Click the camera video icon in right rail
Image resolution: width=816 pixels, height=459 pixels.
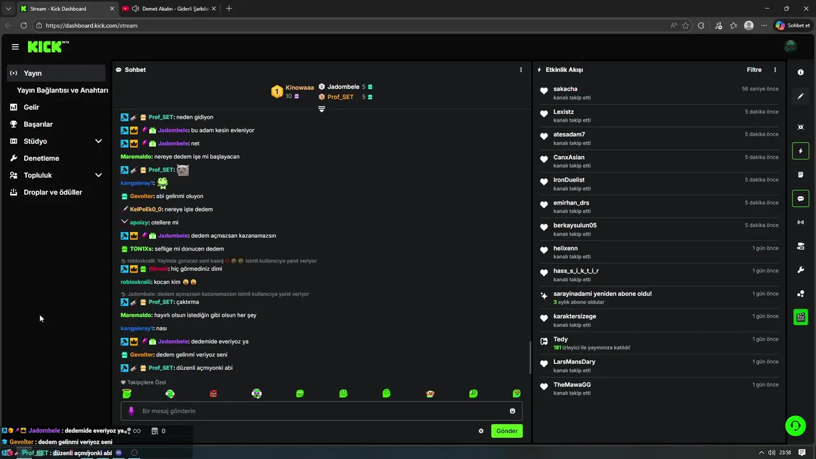801,246
